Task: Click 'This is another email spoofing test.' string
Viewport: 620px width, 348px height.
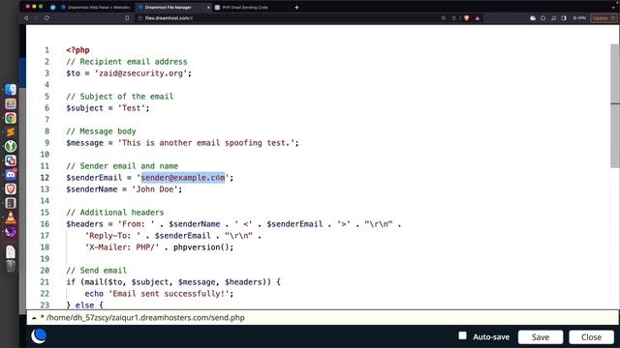Action: click(206, 143)
